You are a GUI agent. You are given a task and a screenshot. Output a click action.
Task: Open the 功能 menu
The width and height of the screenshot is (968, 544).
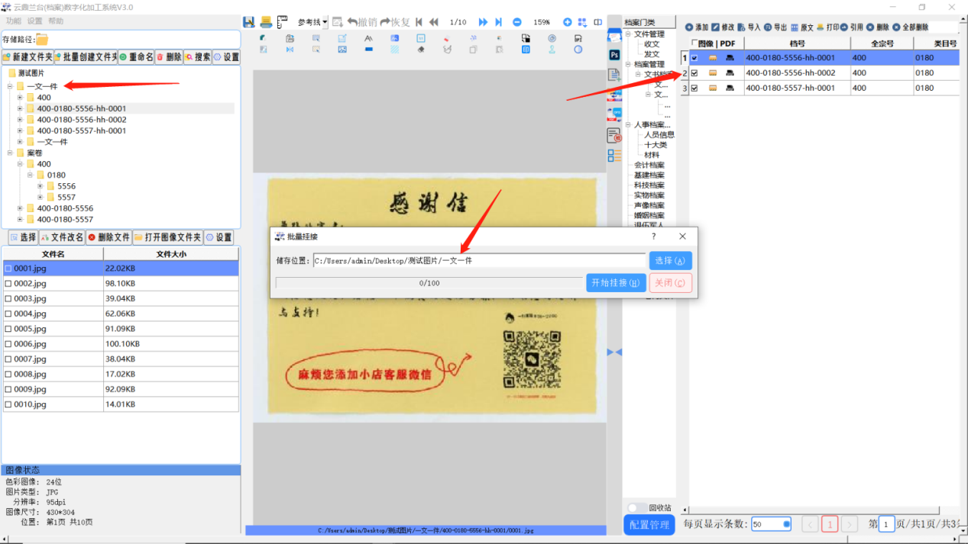[x=13, y=21]
